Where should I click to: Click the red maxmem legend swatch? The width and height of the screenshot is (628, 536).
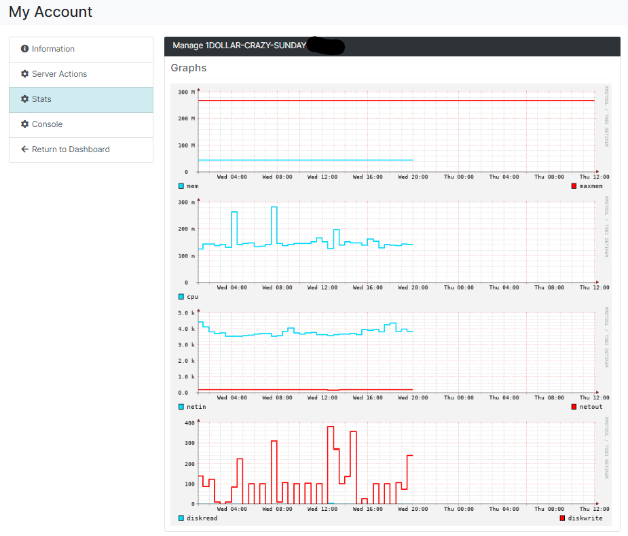click(574, 186)
